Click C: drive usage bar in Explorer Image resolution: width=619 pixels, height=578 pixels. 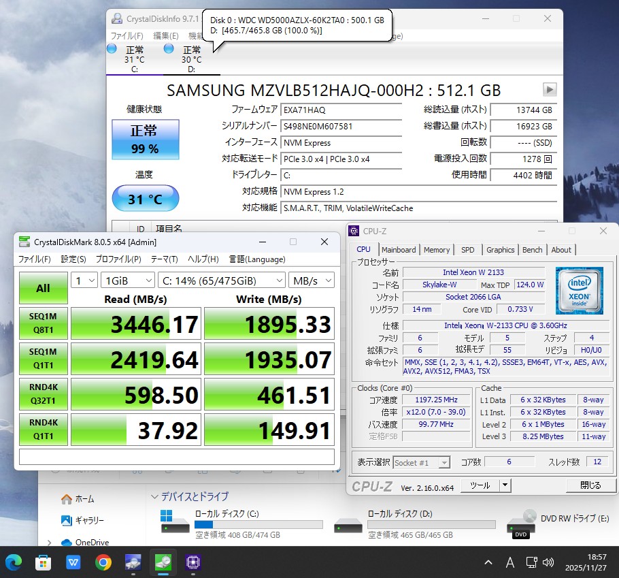point(258,524)
